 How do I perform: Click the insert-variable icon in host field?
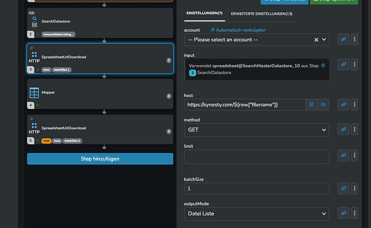311,105
